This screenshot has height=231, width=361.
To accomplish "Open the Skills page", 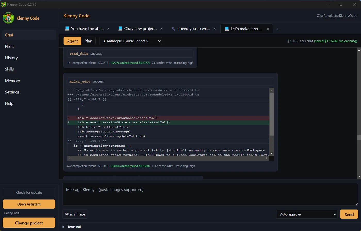I will [x=29, y=69].
